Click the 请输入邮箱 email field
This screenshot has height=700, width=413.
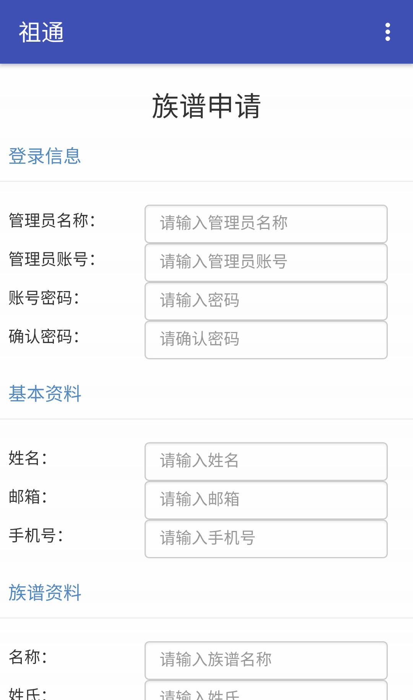[266, 500]
